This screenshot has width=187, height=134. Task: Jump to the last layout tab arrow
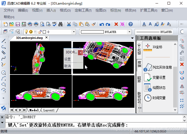click(x=25, y=110)
